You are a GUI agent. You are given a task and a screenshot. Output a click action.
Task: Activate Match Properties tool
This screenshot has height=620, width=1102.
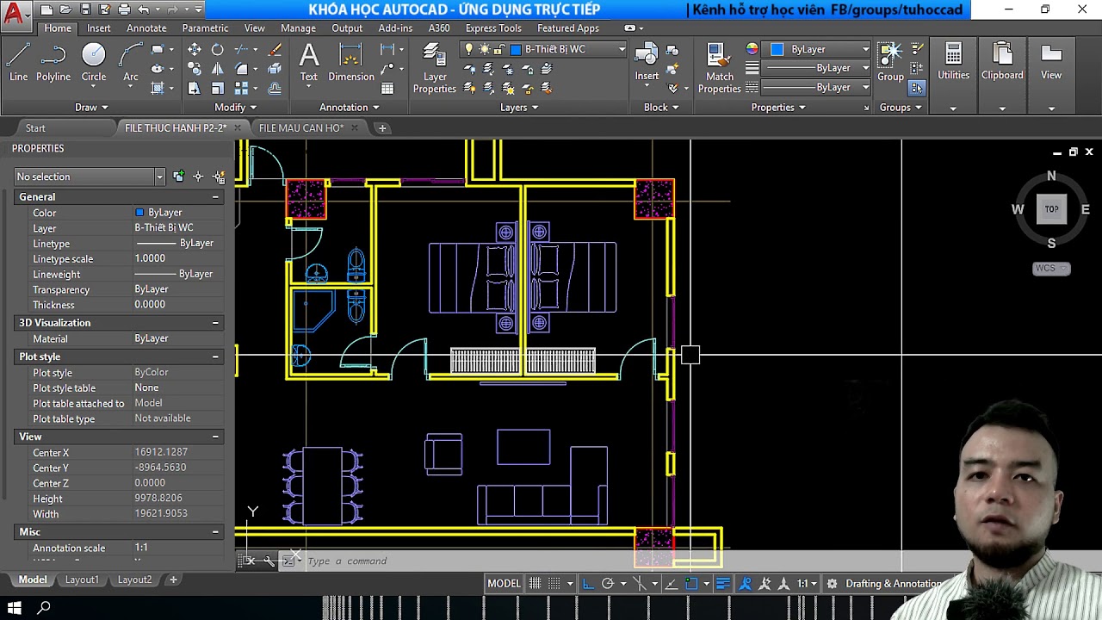click(x=720, y=68)
